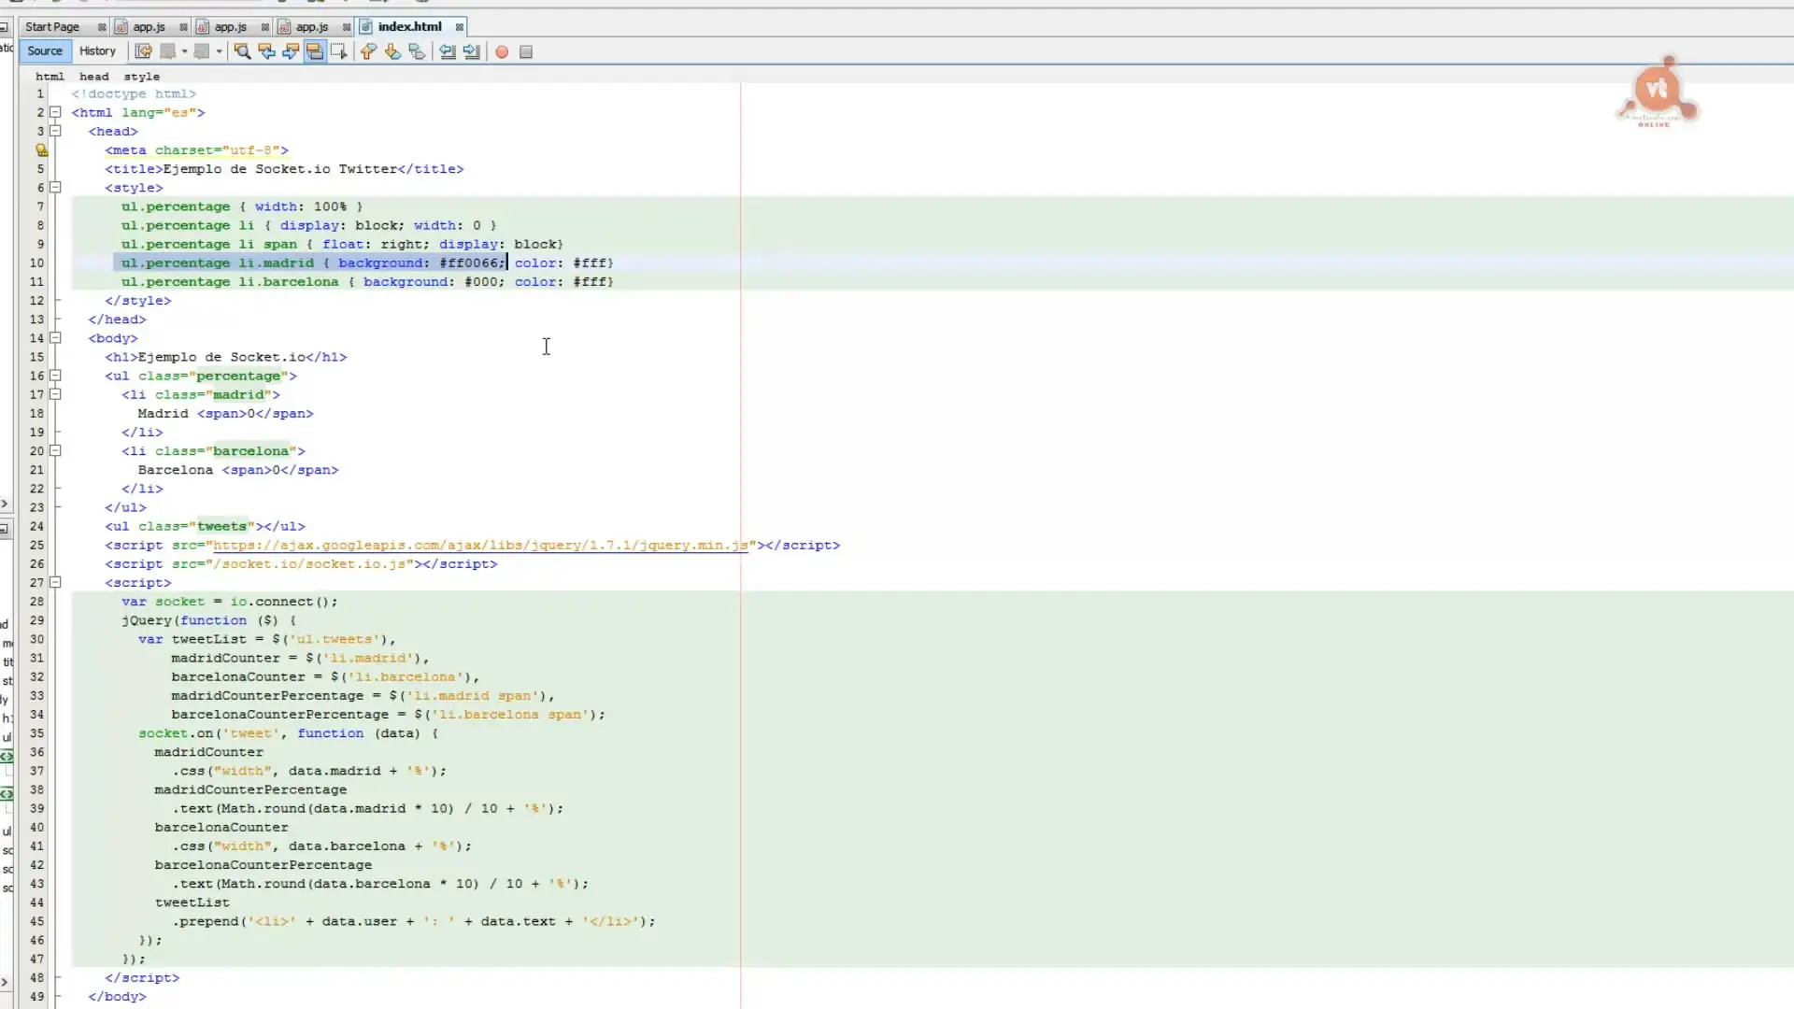Toggle Rectangular Selection mode

[x=338, y=51]
